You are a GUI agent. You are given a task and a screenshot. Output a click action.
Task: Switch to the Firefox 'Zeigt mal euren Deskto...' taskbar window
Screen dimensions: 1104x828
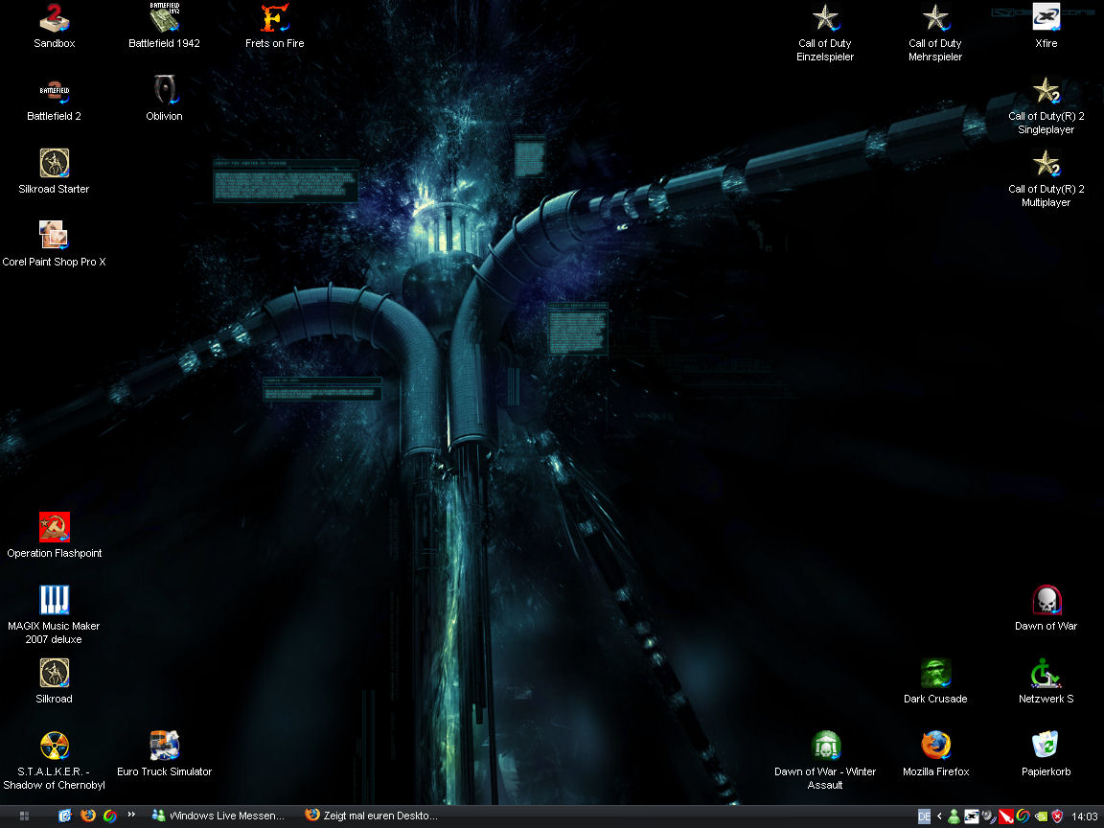pyautogui.click(x=372, y=816)
